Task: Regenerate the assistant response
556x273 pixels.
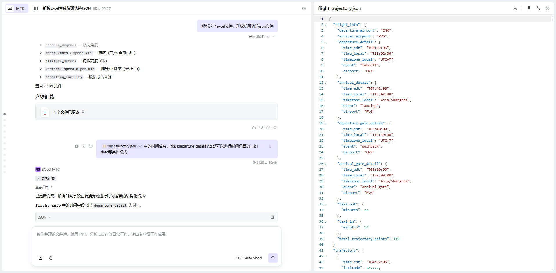Action: click(x=275, y=128)
